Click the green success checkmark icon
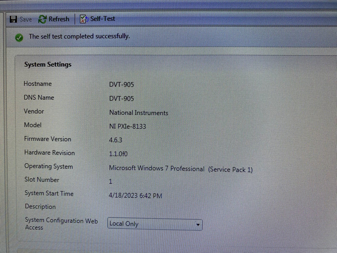 pos(19,38)
